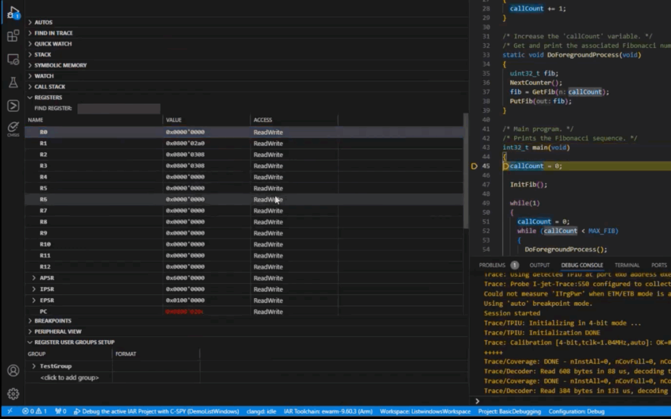Click the R6 register row name
Viewport: 671px width, 419px height.
pos(43,199)
